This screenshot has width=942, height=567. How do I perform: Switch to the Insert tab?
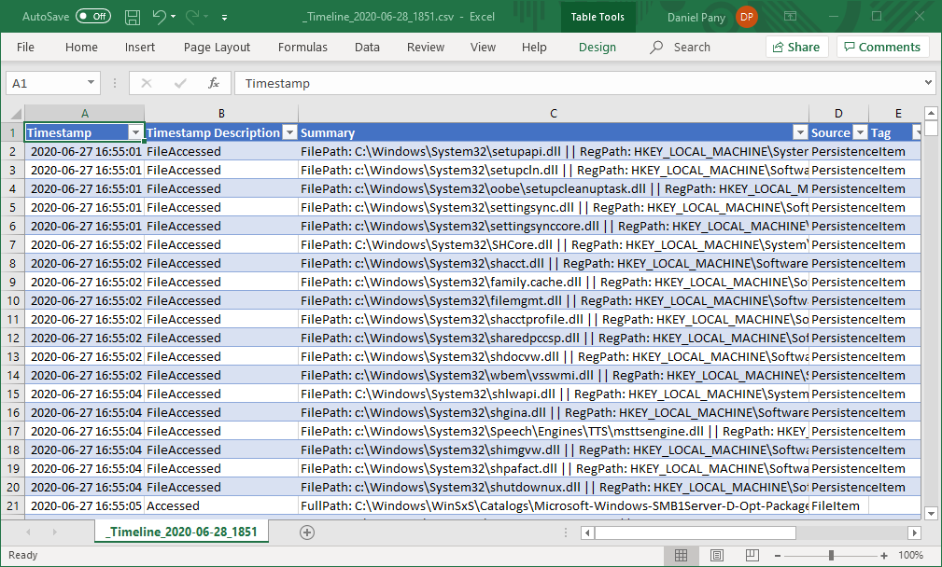(139, 47)
